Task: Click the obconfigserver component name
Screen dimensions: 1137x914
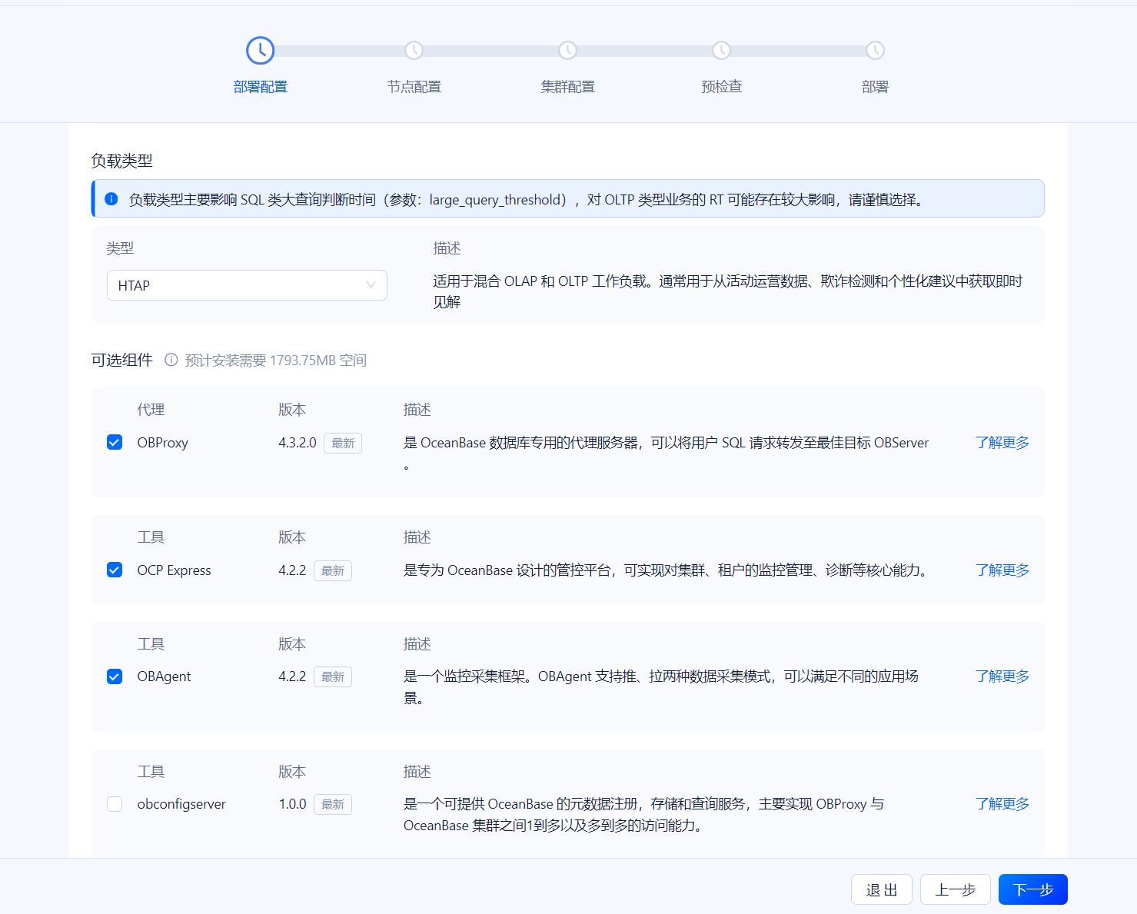Action: pos(181,804)
